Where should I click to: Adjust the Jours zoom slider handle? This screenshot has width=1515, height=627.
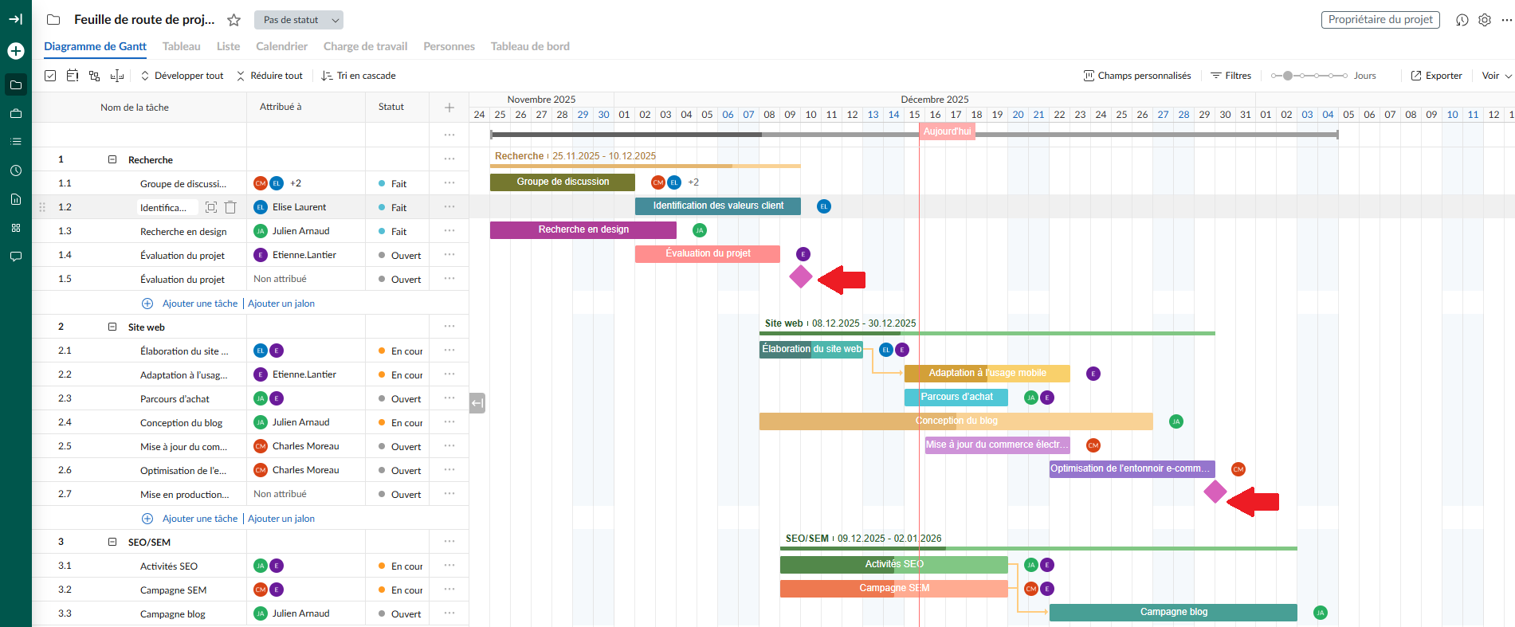[x=1287, y=76]
